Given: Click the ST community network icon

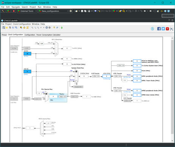Looking at the screenshot, I should (x=171, y=29).
